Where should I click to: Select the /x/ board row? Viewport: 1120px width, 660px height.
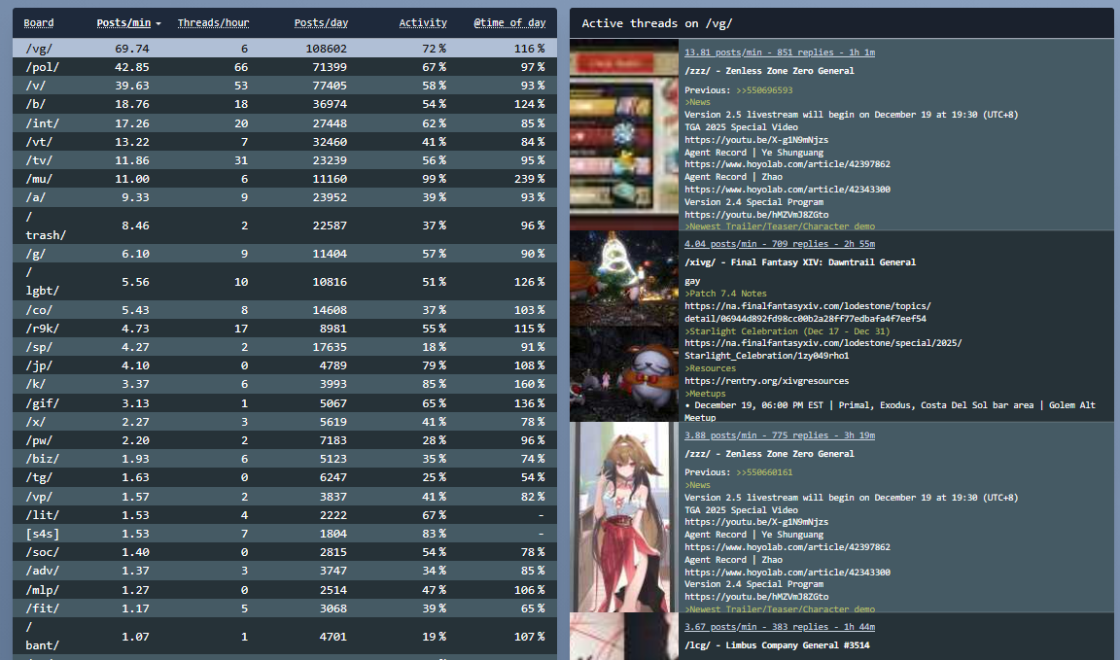[284, 422]
